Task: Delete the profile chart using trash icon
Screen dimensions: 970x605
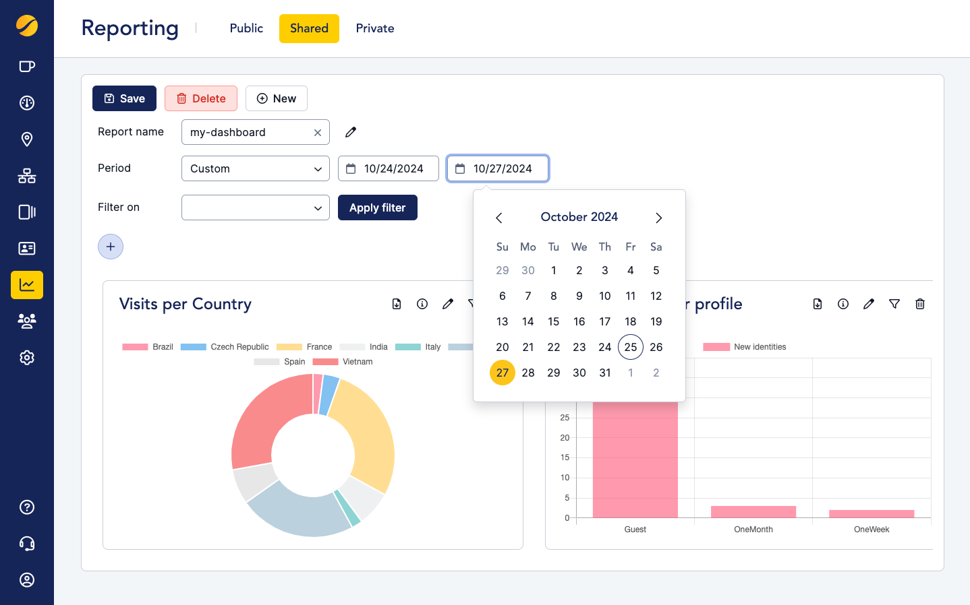Action: 919,304
